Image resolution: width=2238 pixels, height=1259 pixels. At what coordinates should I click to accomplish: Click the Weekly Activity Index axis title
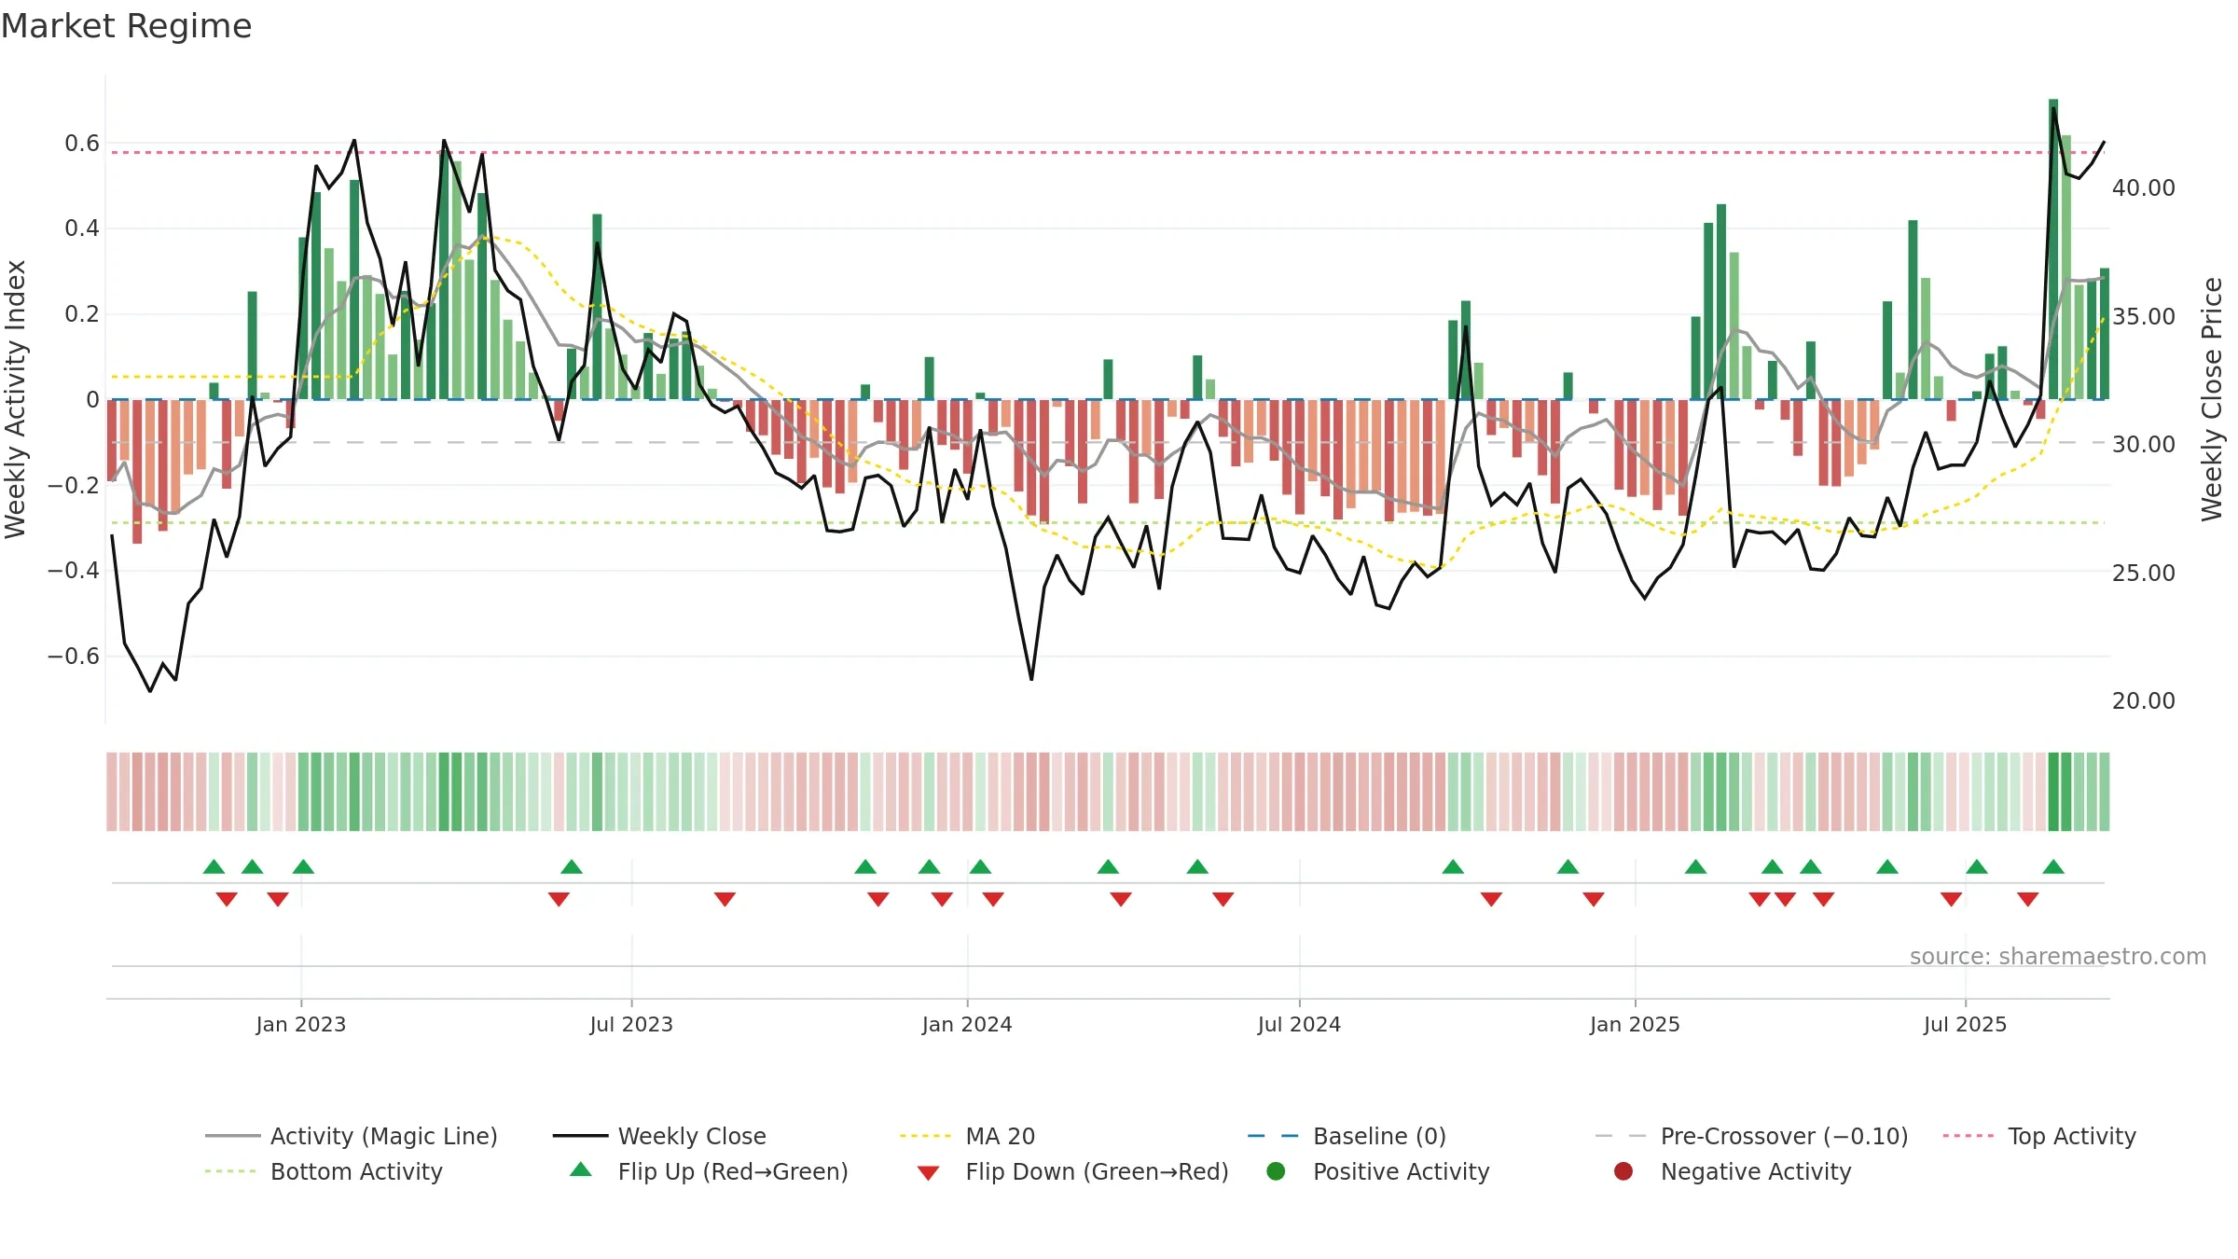pyautogui.click(x=16, y=399)
